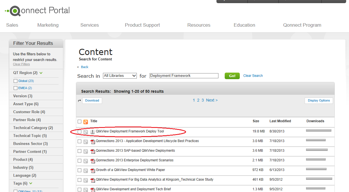The height and width of the screenshot is (192, 349).
Task: Open Display Options
Action: pos(319,101)
